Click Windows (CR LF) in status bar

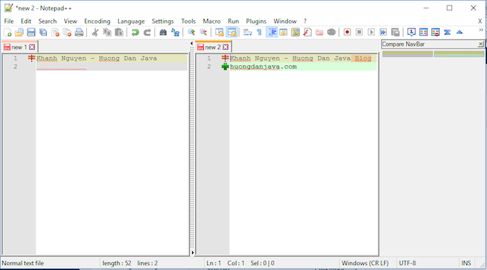[x=365, y=263]
